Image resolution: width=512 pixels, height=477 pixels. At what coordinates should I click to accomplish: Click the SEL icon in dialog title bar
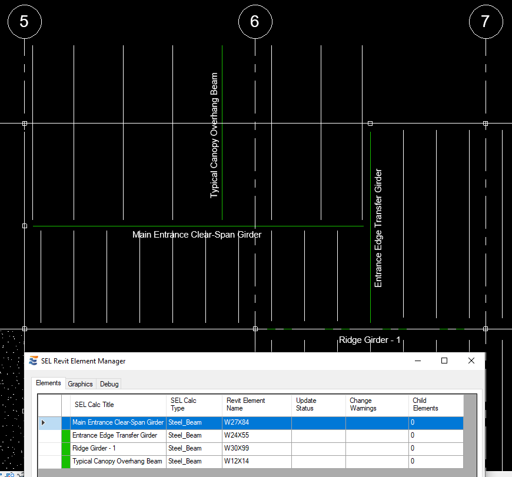pyautogui.click(x=34, y=361)
